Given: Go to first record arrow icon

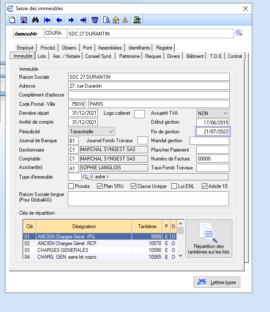Looking at the screenshot, I should (47, 20).
